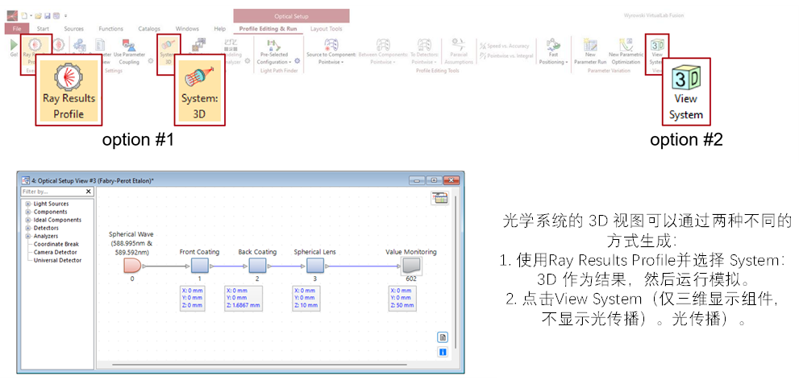
Task: Switch to the Windows ribbon tab
Action: [x=187, y=29]
